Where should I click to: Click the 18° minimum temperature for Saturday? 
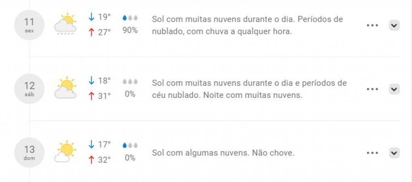click(x=100, y=81)
